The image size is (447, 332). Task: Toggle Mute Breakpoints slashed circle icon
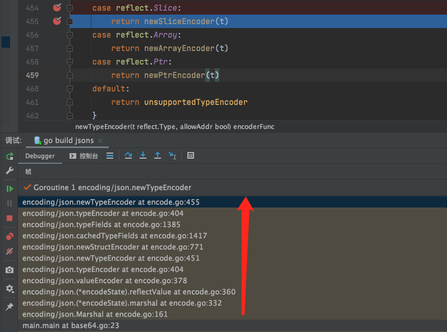point(10,252)
